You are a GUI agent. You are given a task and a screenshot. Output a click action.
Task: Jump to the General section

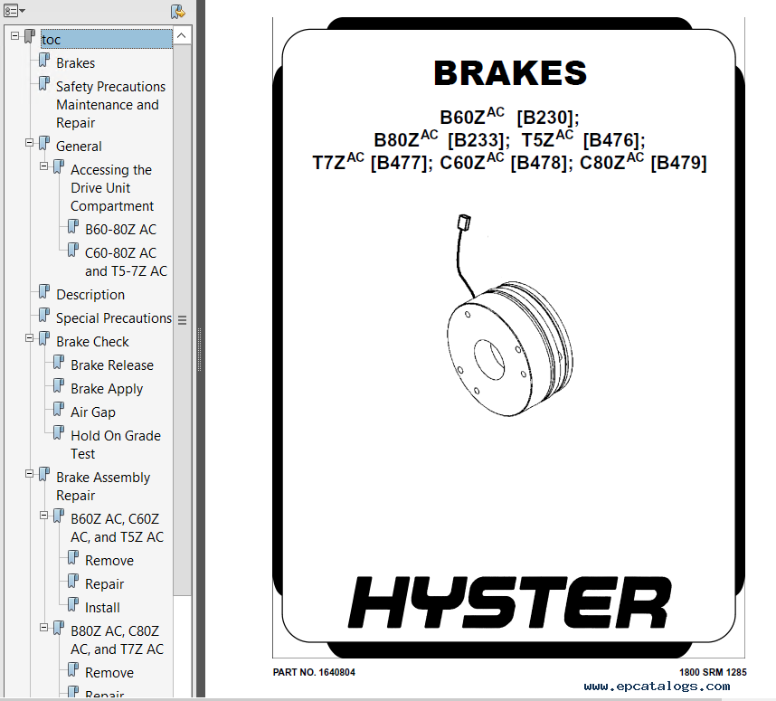point(79,147)
